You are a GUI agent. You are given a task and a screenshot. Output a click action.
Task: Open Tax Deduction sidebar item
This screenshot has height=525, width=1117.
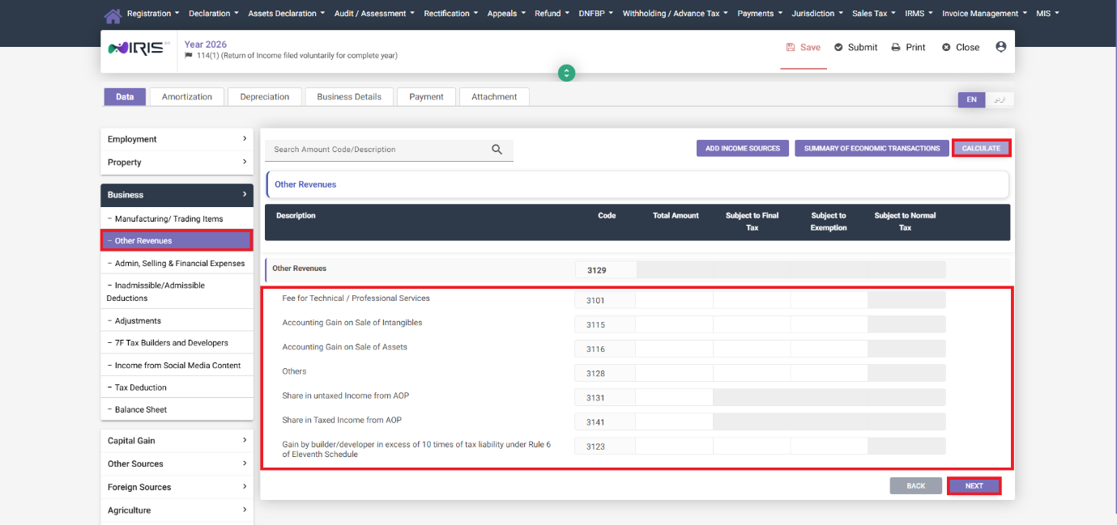point(177,387)
